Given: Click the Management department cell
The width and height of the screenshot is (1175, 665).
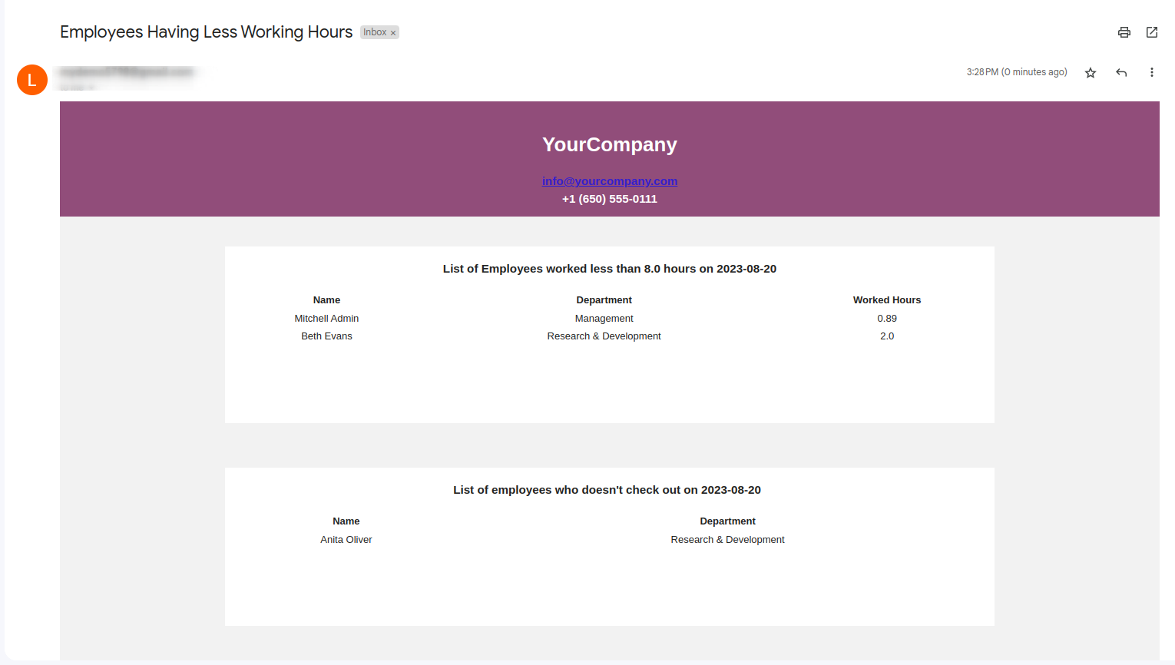Looking at the screenshot, I should pos(604,319).
